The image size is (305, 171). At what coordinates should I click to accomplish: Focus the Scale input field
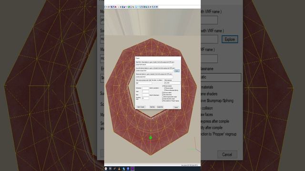coord(146,91)
